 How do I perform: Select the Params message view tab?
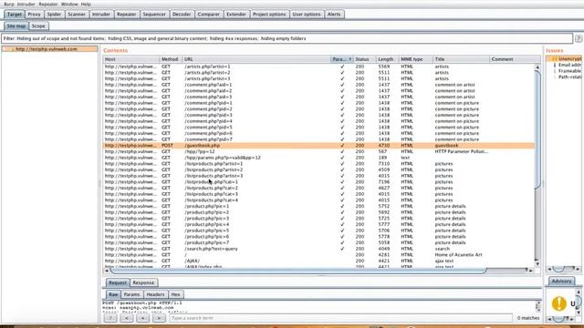[x=131, y=294]
